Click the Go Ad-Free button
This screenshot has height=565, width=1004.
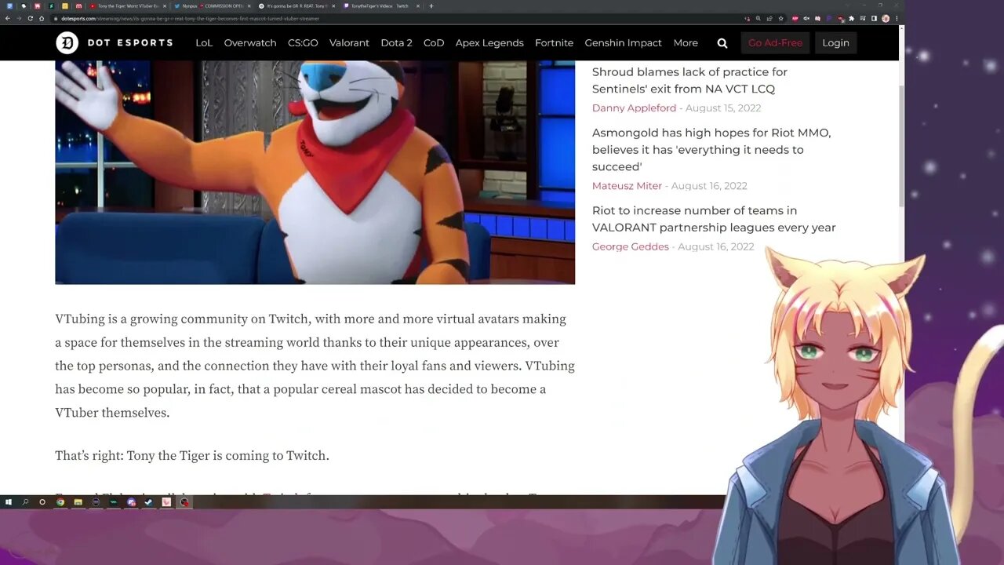click(775, 43)
